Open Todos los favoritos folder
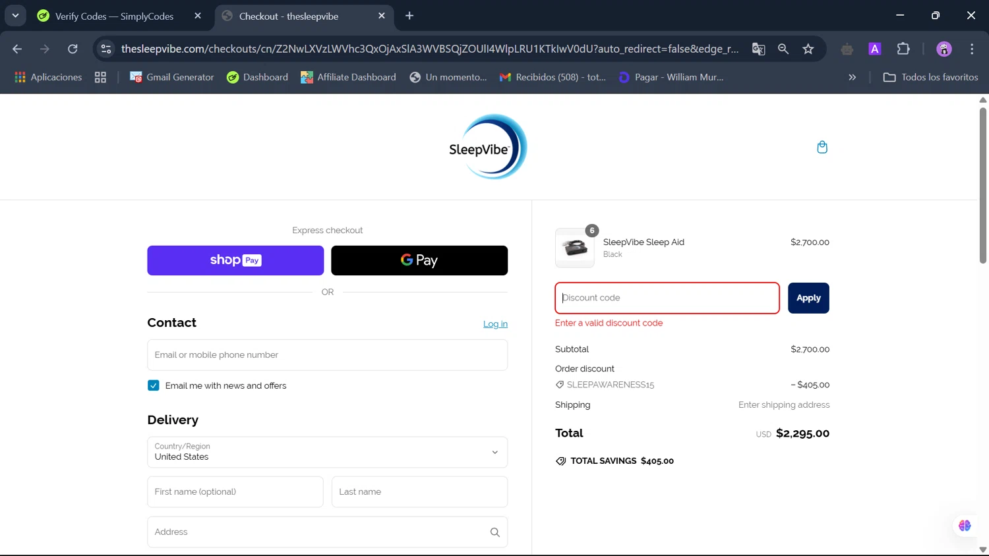The width and height of the screenshot is (989, 556). pos(930,77)
